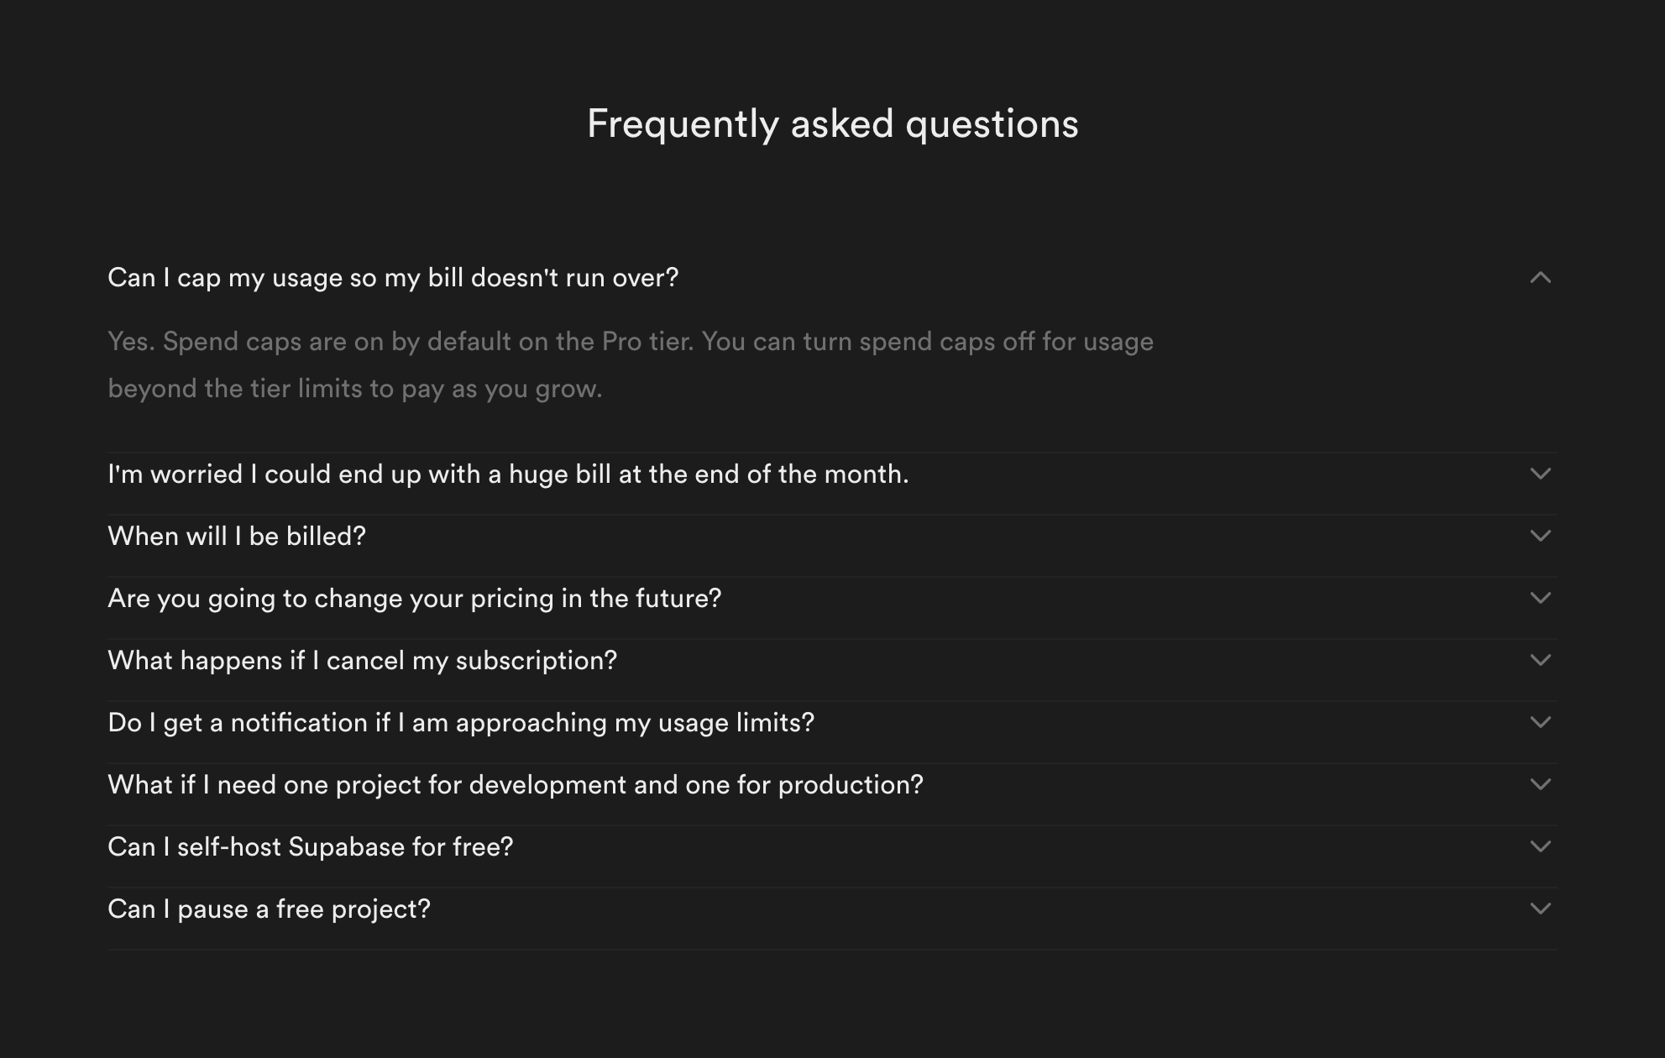Screen dimensions: 1665x1058
Task: Expand the development and production project question
Action: pos(516,785)
